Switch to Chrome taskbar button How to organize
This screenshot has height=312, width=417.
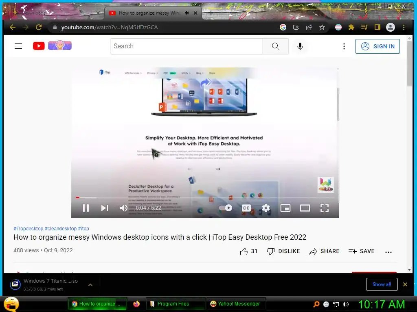[x=97, y=304]
